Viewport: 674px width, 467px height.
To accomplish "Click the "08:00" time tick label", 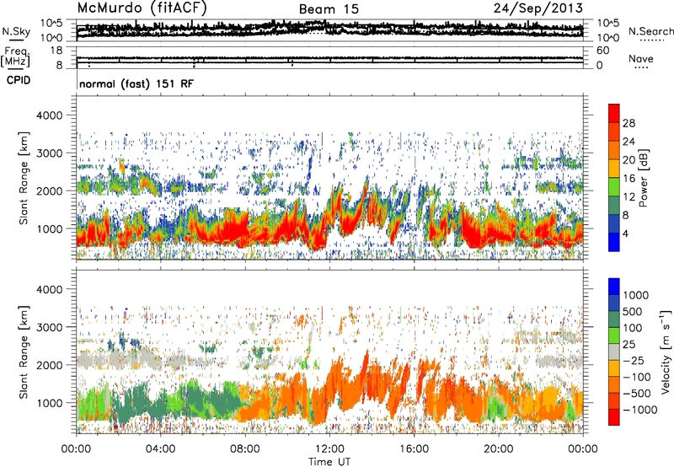I will coord(245,448).
